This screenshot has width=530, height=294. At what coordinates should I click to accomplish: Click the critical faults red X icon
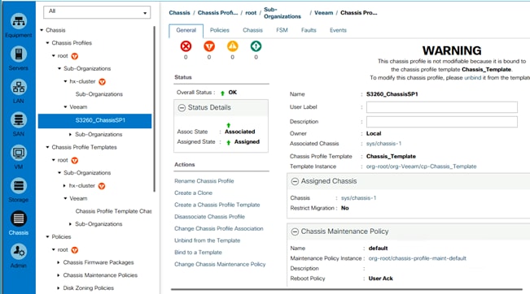click(186, 46)
